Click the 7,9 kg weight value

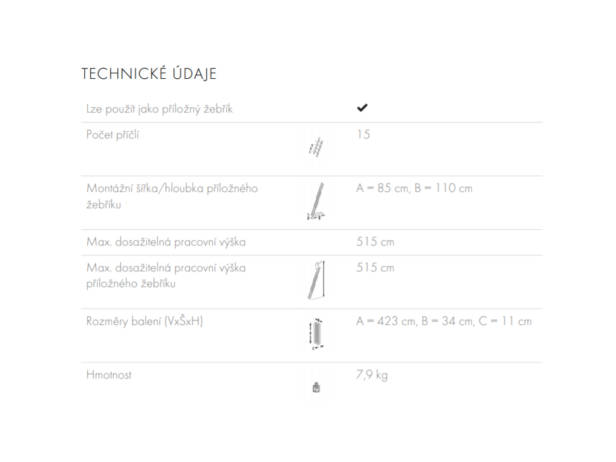tap(372, 375)
